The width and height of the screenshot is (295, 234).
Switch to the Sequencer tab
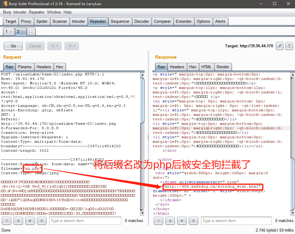120,21
